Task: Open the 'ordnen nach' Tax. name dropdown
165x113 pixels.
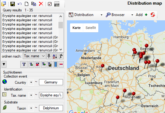Action: coord(34,56)
